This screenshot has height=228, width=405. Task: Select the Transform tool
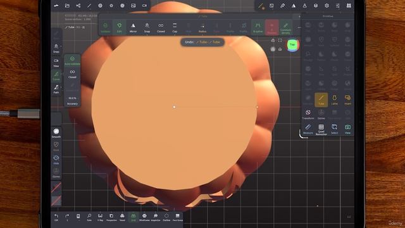308,114
